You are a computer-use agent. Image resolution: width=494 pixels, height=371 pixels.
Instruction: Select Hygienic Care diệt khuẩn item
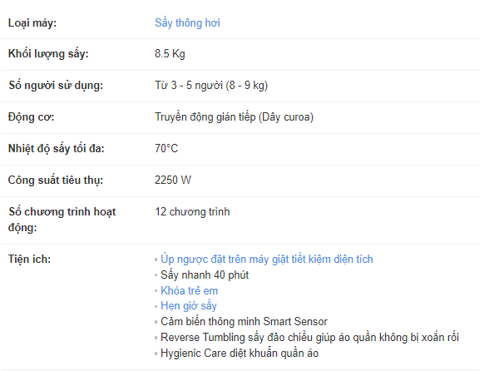(240, 353)
